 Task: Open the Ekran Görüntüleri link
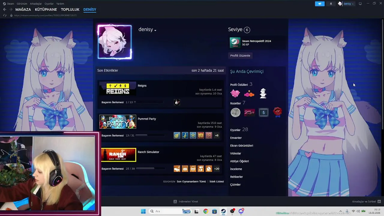pos(241,146)
